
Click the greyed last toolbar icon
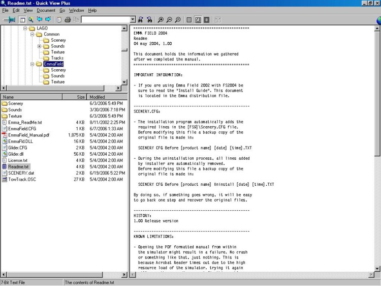(218, 20)
